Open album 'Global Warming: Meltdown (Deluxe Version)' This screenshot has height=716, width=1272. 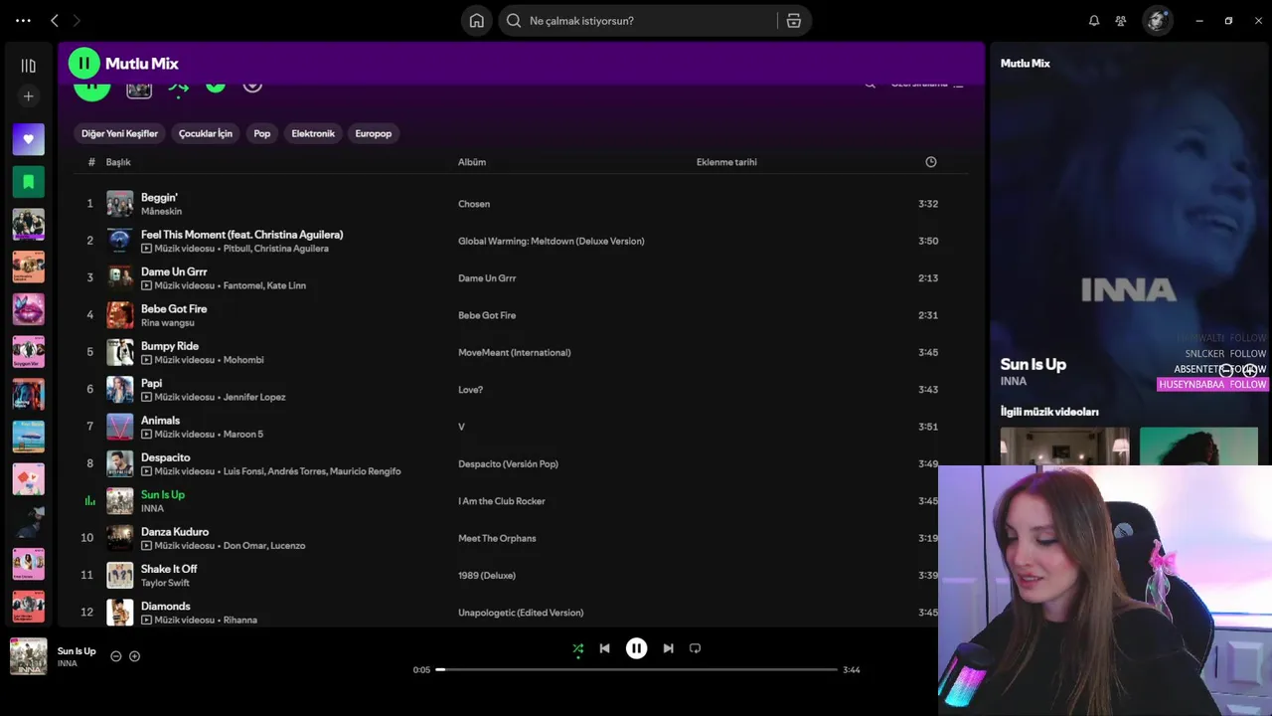[x=552, y=241]
